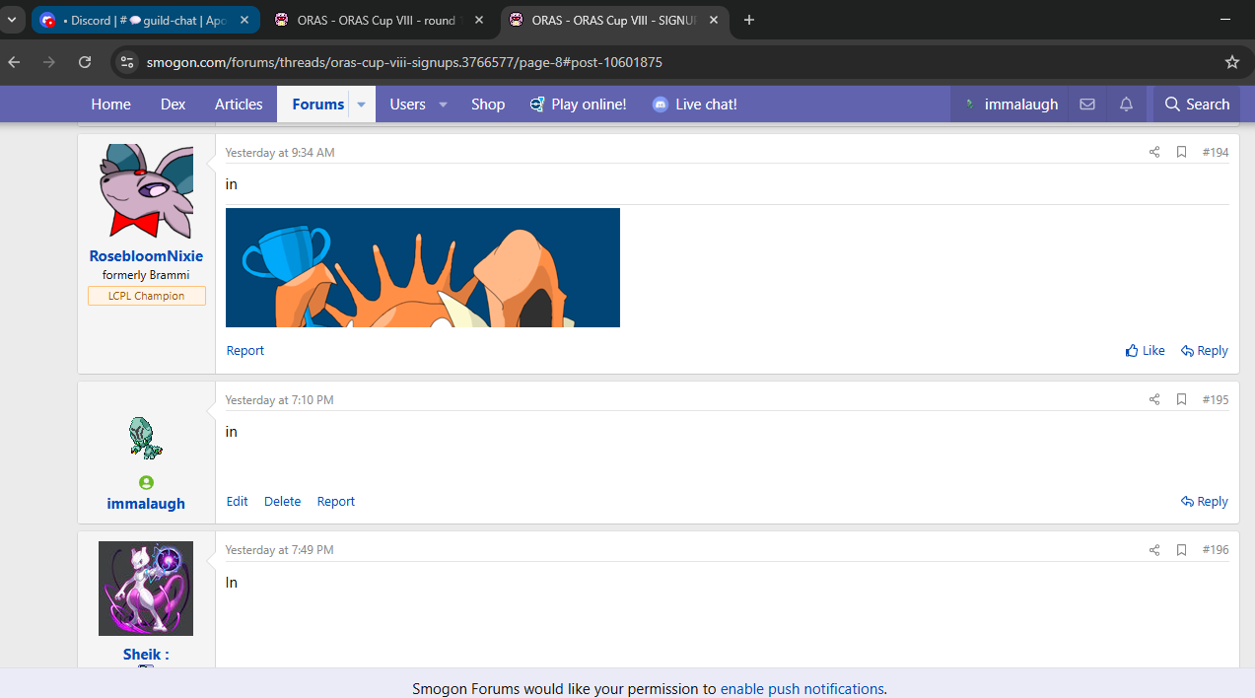Like post #194
The height and width of the screenshot is (698, 1255).
(1146, 350)
